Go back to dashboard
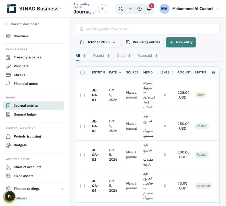226x206 pixels. pos(22,24)
